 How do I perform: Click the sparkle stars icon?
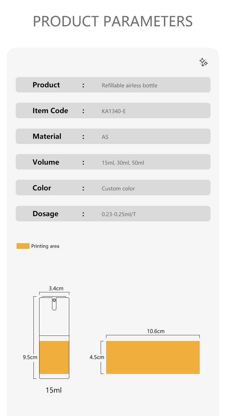pyautogui.click(x=203, y=62)
